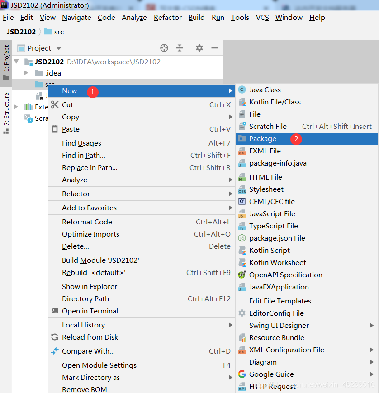Select Build Module 'JSD2102'
The height and width of the screenshot is (393, 379).
(142, 260)
